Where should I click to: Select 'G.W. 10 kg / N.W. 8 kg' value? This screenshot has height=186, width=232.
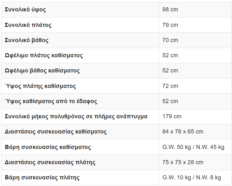coord(191,177)
